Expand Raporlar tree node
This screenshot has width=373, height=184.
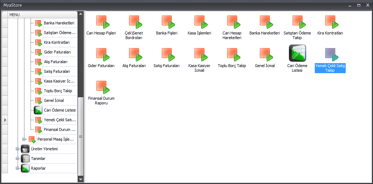pos(17,168)
